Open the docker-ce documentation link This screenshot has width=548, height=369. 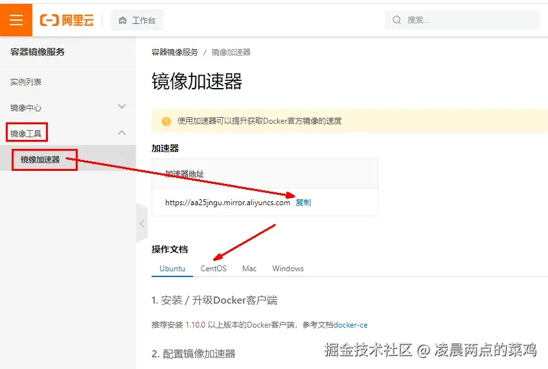coord(350,325)
